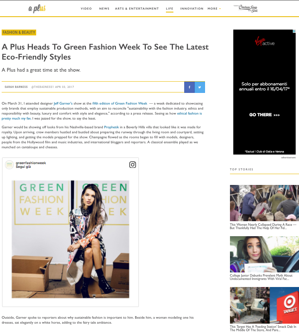Click the AdChoices icon on advertisement
The width and height of the screenshot is (299, 332).
[294, 31]
